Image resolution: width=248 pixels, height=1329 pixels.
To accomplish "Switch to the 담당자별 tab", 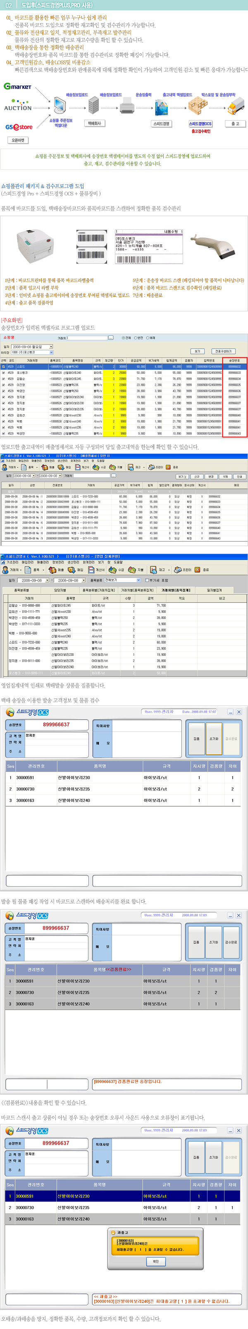I will coord(60,590).
